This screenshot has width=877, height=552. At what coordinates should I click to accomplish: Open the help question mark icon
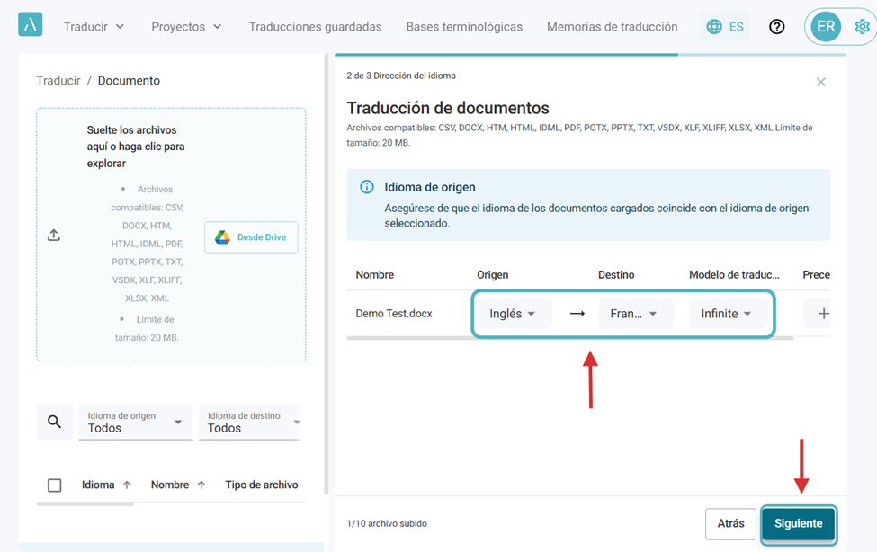(x=776, y=26)
